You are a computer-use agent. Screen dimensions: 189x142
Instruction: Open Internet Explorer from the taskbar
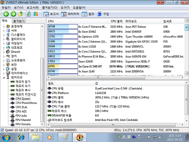click(21, 137)
